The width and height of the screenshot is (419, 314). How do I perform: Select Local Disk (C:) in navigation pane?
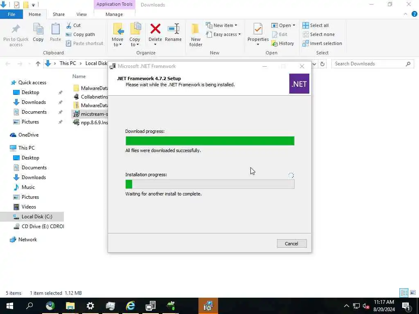coord(37,217)
